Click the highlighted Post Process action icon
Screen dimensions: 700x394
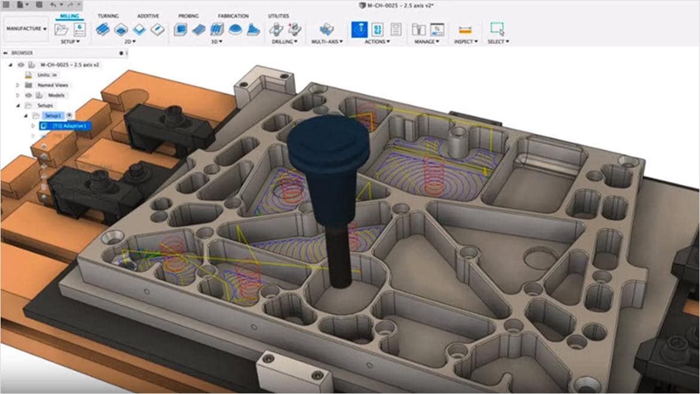359,29
